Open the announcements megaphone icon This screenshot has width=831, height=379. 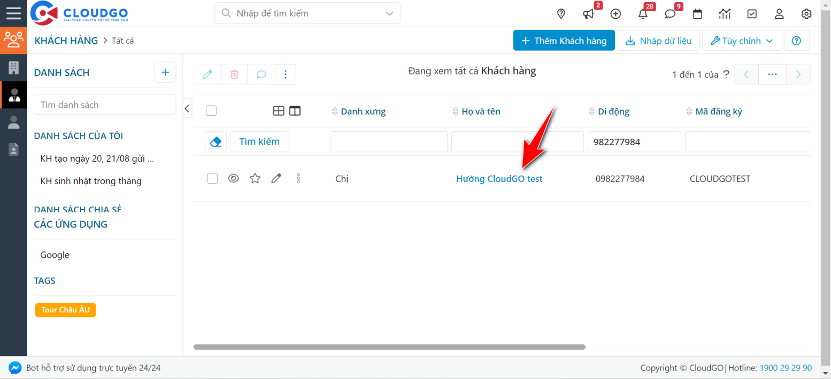[x=588, y=13]
